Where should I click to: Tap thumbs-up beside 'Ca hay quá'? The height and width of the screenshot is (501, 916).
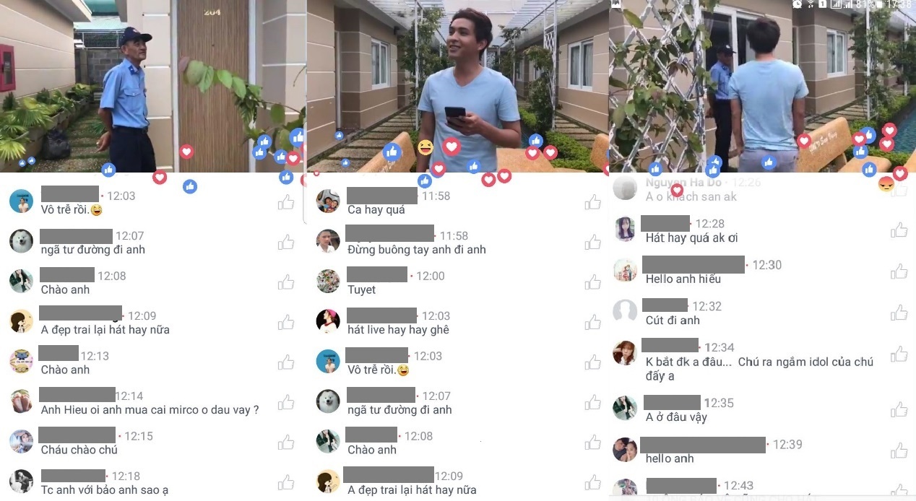pos(593,202)
